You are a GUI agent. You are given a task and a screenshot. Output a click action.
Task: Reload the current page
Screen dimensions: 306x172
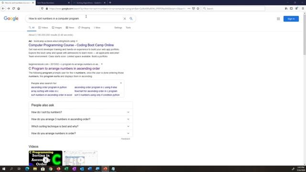pyautogui.click(x=13, y=9)
